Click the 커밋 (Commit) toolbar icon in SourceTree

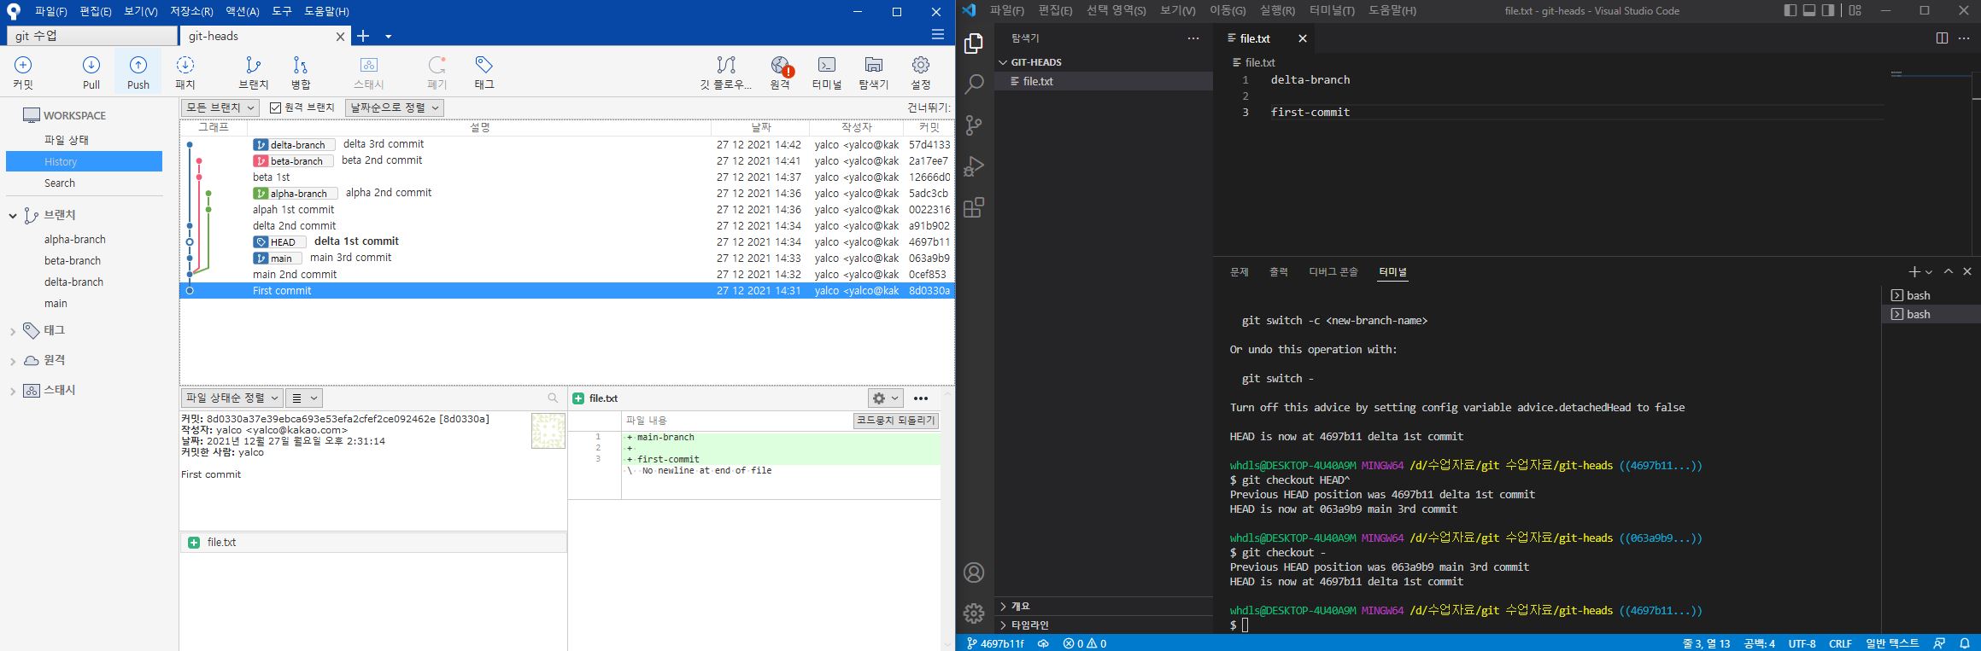pos(23,73)
